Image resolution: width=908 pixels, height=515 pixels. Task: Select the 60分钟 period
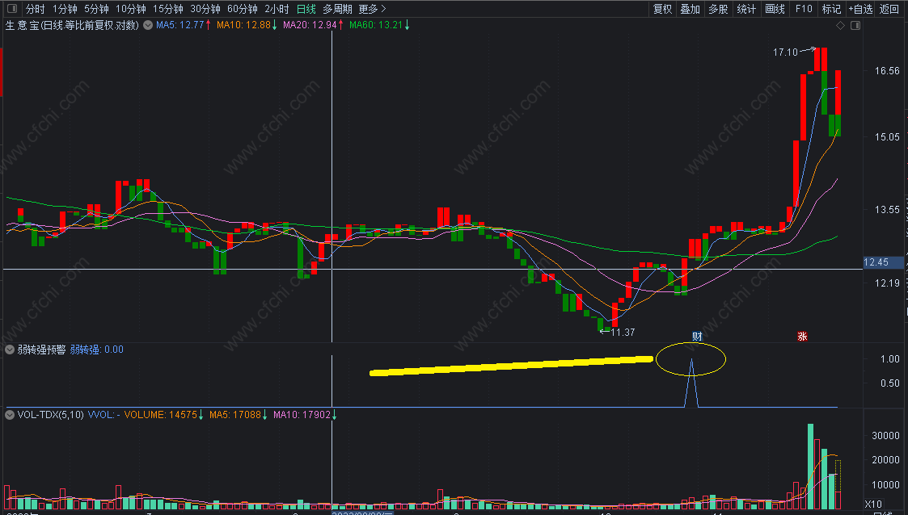(242, 9)
